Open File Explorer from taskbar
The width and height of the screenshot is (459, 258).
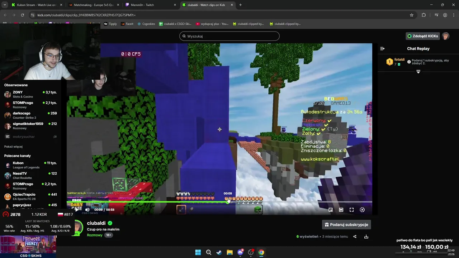click(x=229, y=252)
